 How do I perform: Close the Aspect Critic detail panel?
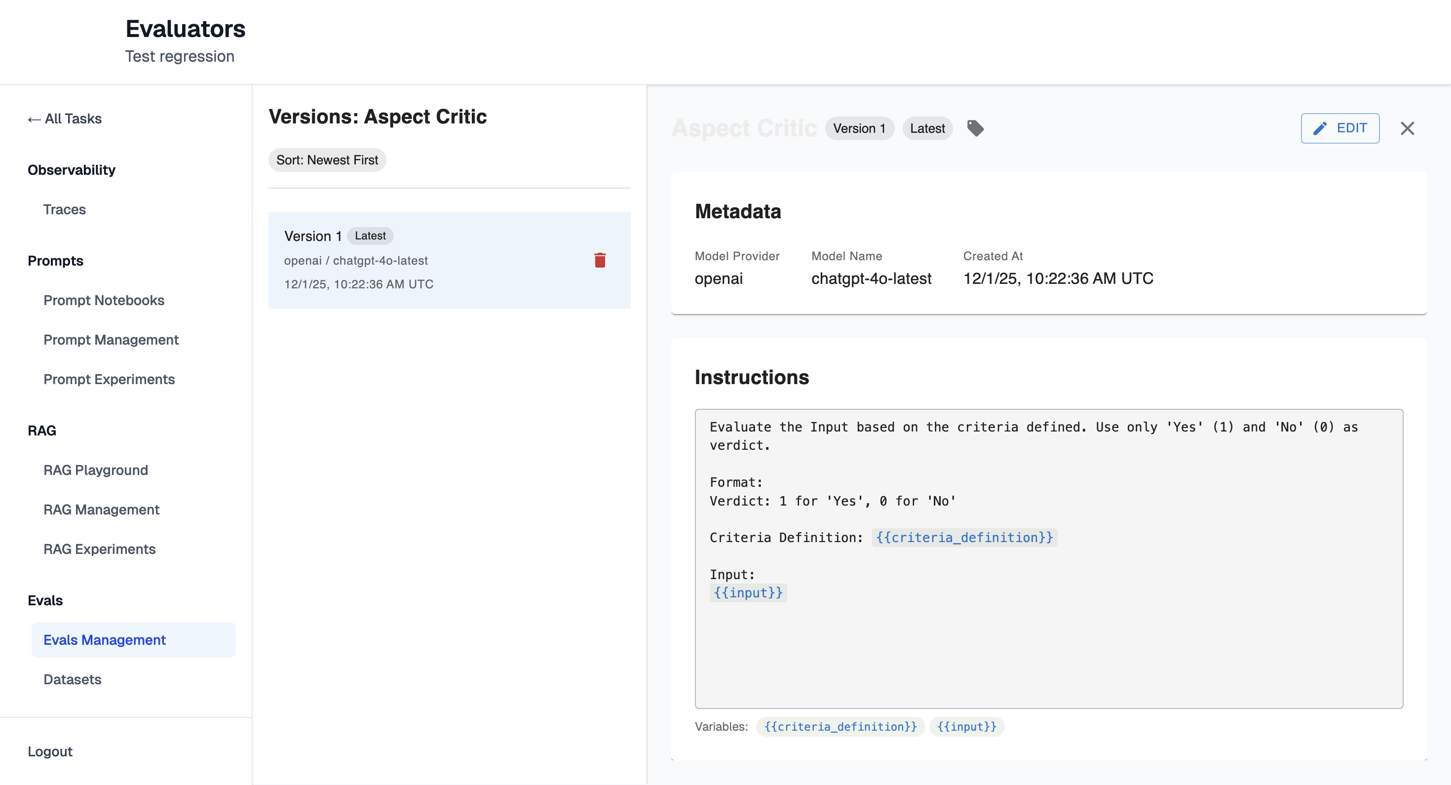(1407, 128)
